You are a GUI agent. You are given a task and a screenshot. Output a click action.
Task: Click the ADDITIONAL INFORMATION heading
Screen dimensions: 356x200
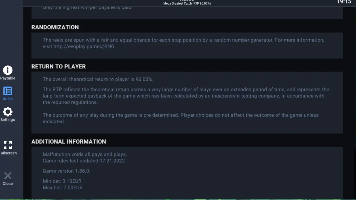(69, 141)
